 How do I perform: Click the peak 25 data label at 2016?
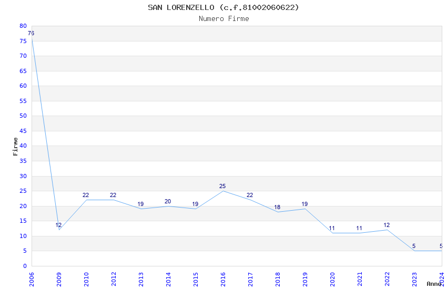tap(222, 186)
